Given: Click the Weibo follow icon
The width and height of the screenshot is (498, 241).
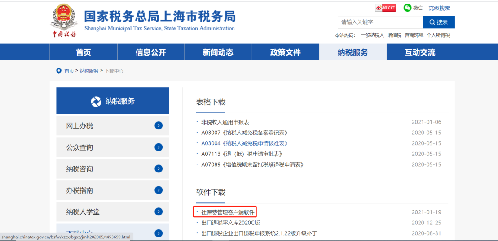Looking at the screenshot, I should 385,8.
